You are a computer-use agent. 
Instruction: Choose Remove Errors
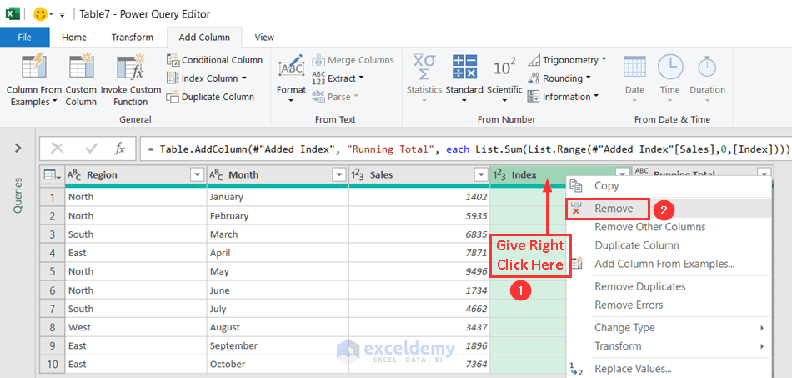point(669,305)
